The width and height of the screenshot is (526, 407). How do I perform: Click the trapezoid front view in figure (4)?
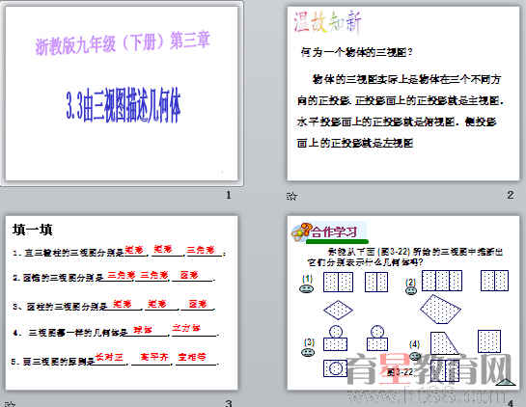(444, 342)
